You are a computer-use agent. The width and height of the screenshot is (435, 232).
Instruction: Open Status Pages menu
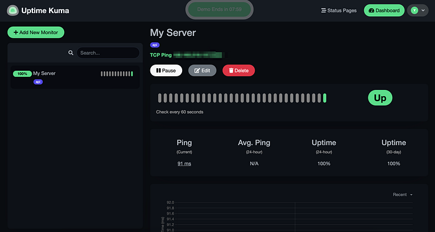coord(339,11)
